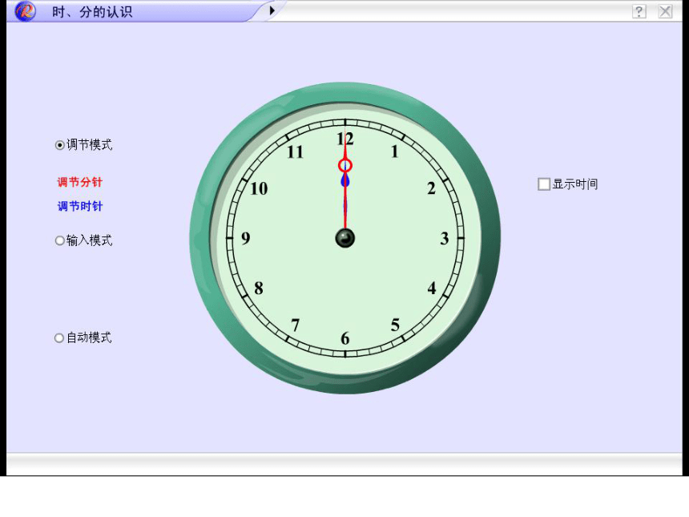This screenshot has width=689, height=517.
Task: Enable the 显示时间 checkbox
Action: tap(544, 184)
